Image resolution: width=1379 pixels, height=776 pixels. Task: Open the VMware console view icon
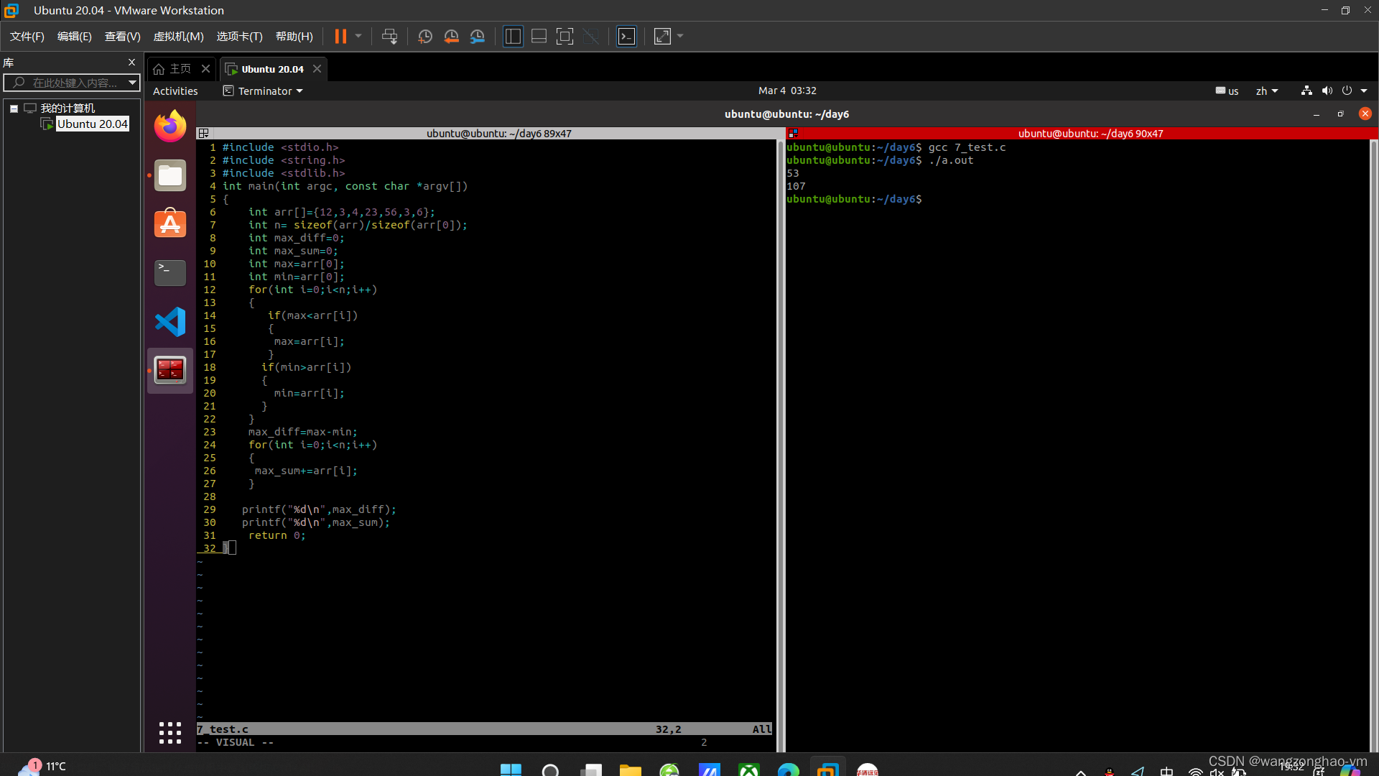tap(626, 37)
